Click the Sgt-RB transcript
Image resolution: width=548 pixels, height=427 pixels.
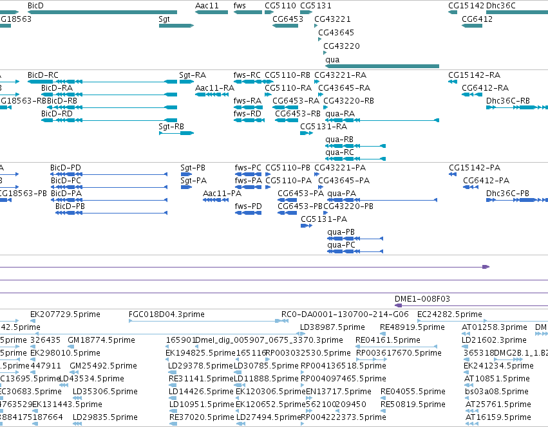point(176,133)
